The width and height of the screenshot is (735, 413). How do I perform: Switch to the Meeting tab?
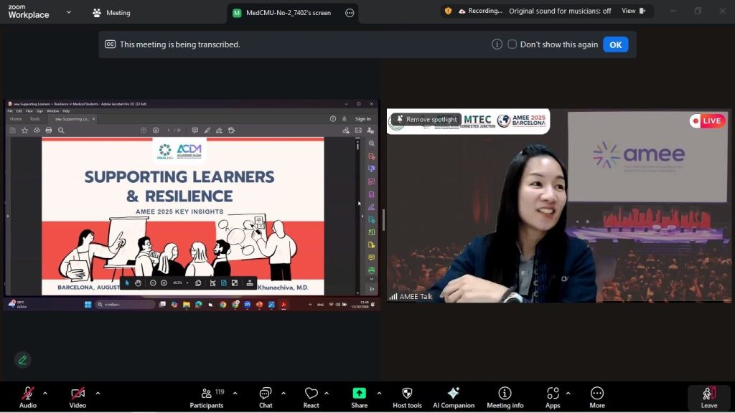click(111, 13)
